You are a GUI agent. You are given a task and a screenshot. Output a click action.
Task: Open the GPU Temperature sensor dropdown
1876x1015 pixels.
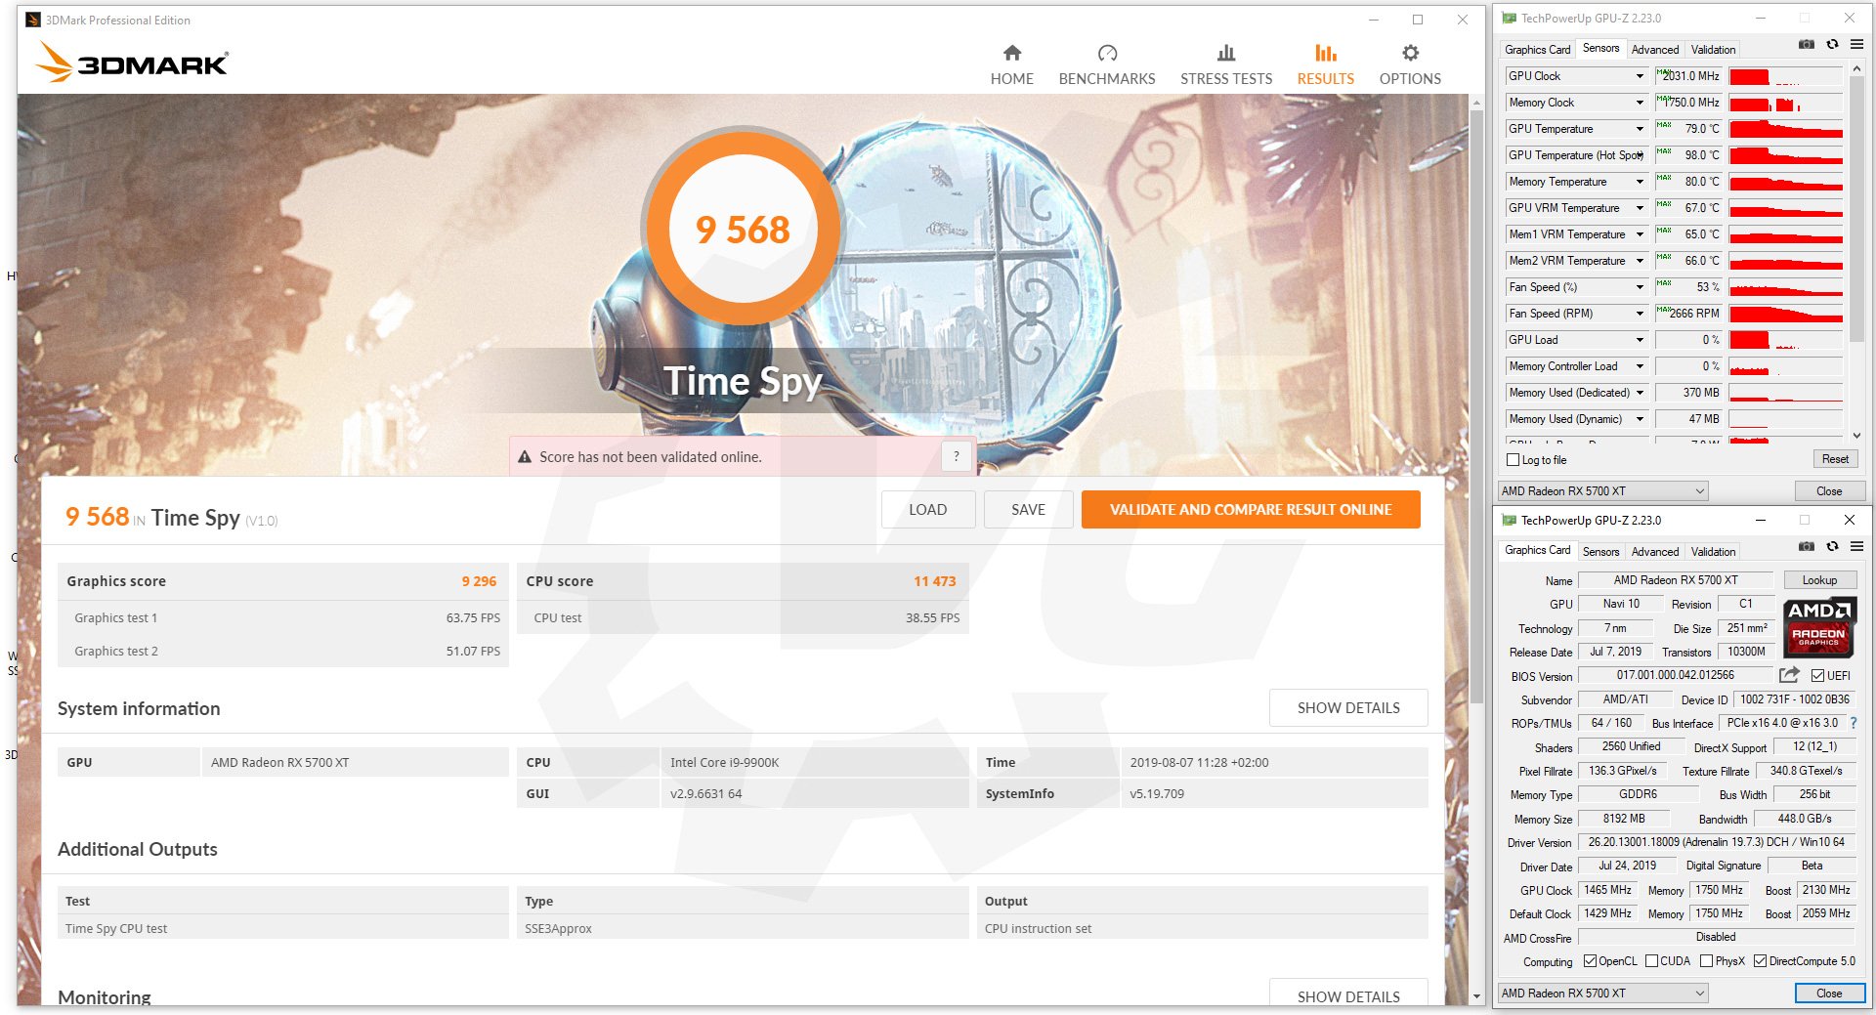[1640, 129]
